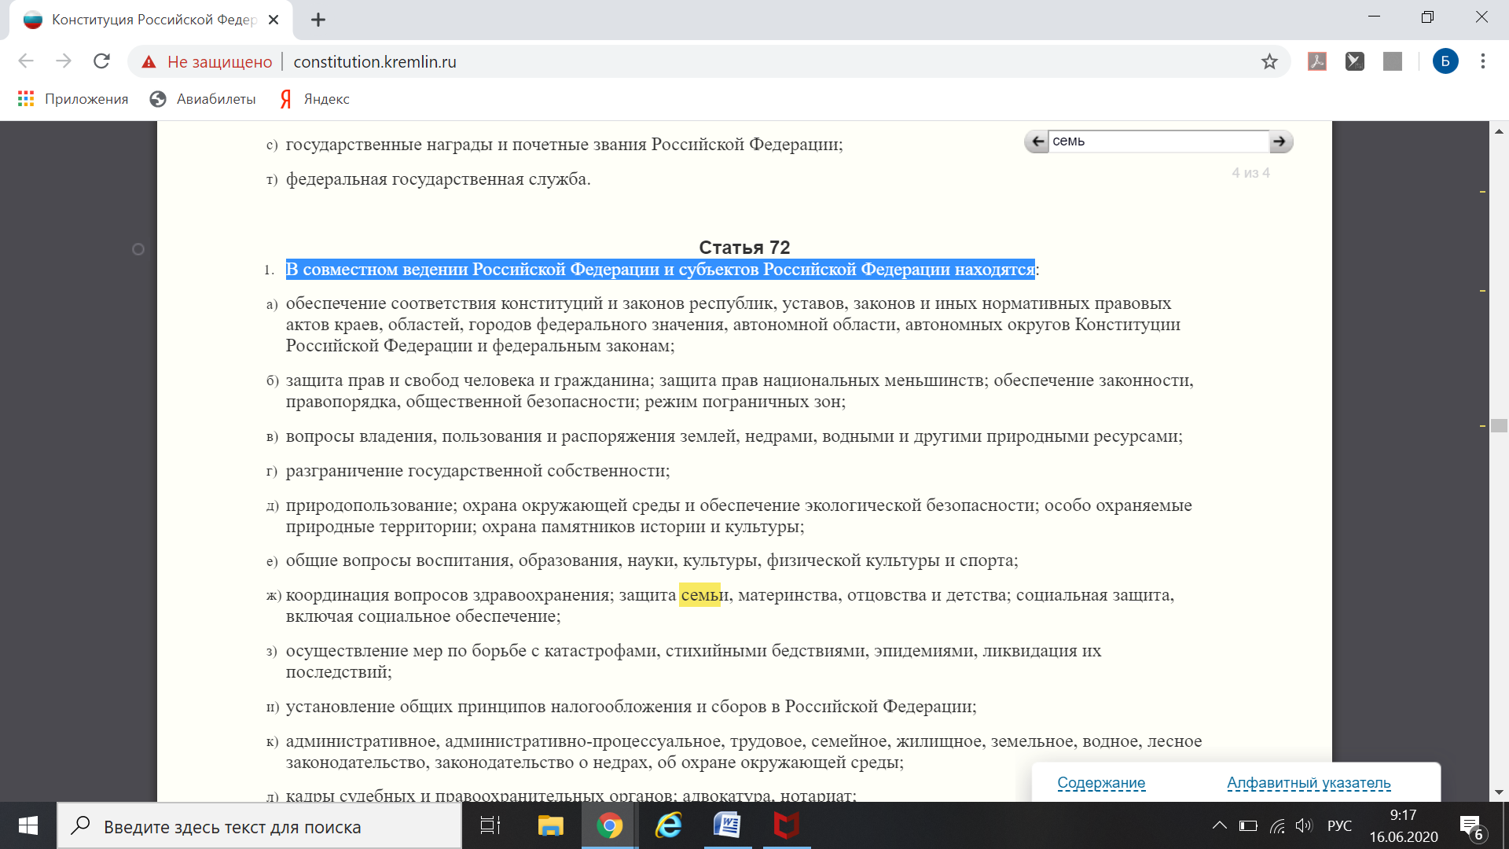Click the address bar URL constitution.kremlin.ru

375,62
